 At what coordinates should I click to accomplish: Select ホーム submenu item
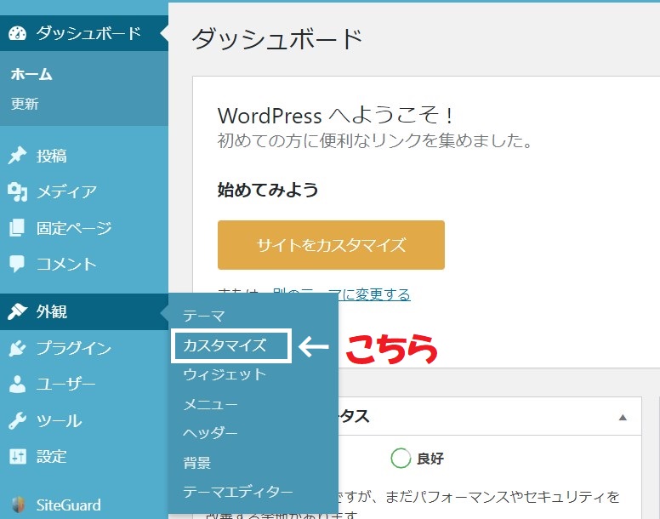(31, 75)
